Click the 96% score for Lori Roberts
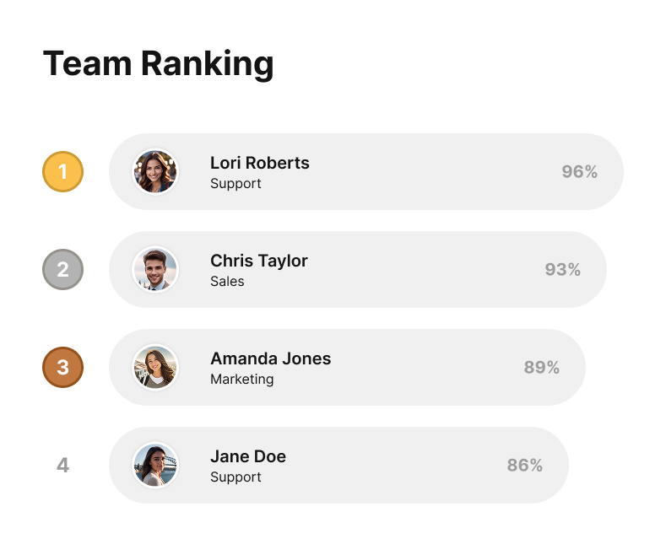 (x=579, y=172)
